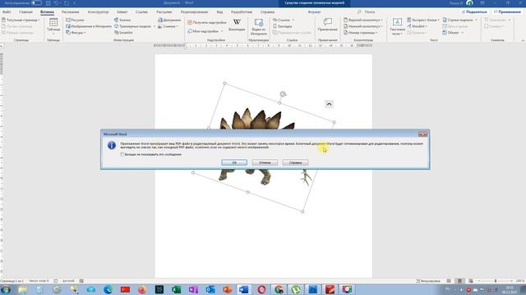The image size is (526, 295).
Task: Open Outlook from the taskbar
Action: coord(210,289)
